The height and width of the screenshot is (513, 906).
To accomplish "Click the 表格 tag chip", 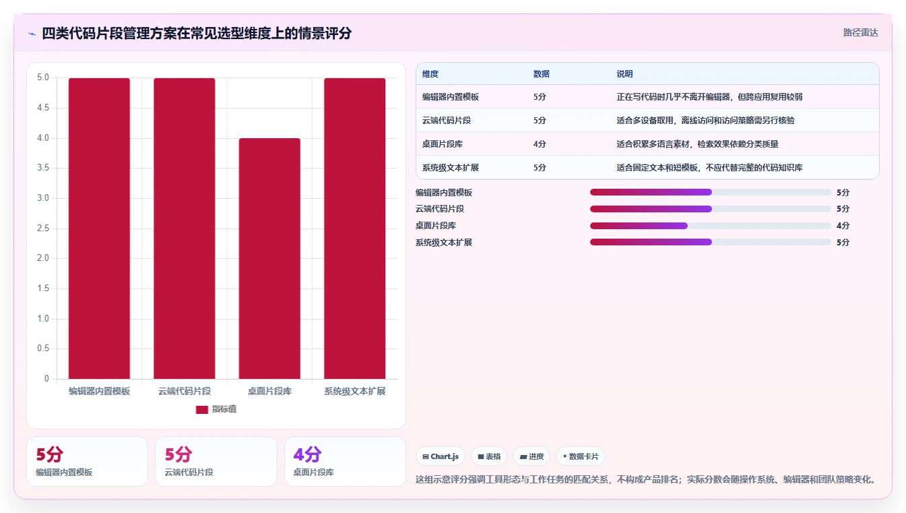I will click(489, 456).
